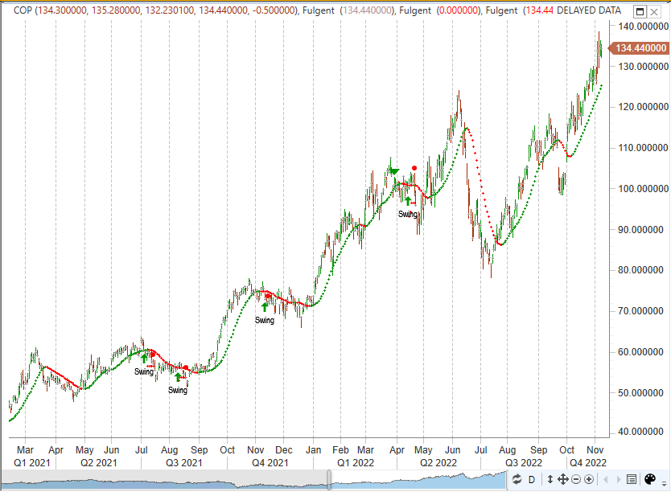
Task: Click the 'COP' symbol title text
Action: pos(23,10)
